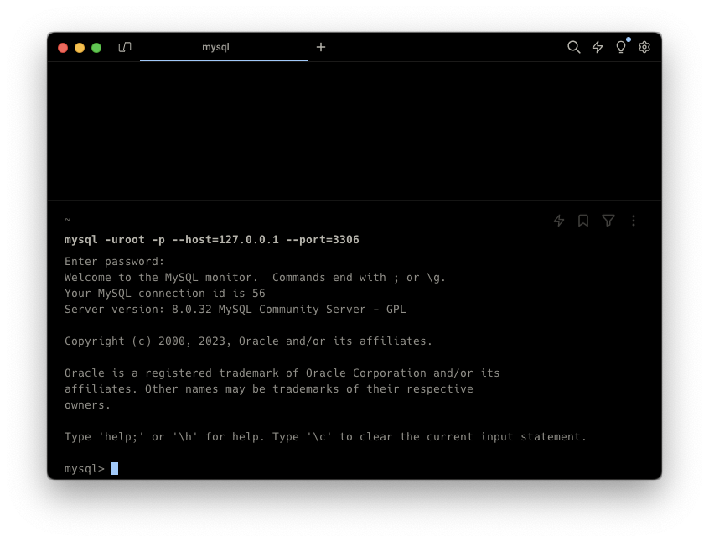Click the lightning bolt icon in the title bar
The width and height of the screenshot is (709, 542).
598,47
